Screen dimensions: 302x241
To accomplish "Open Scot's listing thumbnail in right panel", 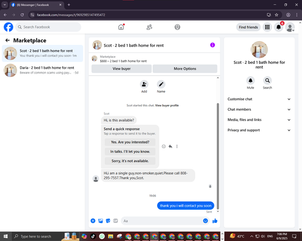I will (259, 49).
